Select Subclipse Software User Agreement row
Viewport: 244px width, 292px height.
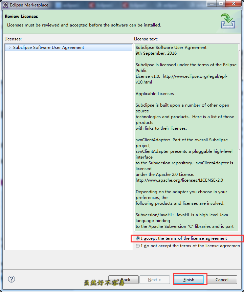(x=69, y=48)
